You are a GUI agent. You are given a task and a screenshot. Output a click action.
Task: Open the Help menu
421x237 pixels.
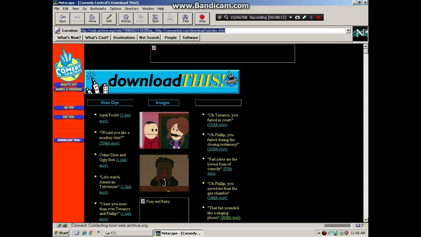(161, 9)
